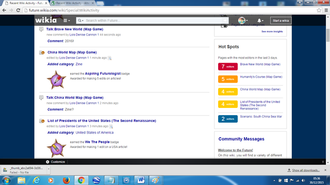330x185 pixels.
Task: Go back in browser history
Action: tap(4, 10)
